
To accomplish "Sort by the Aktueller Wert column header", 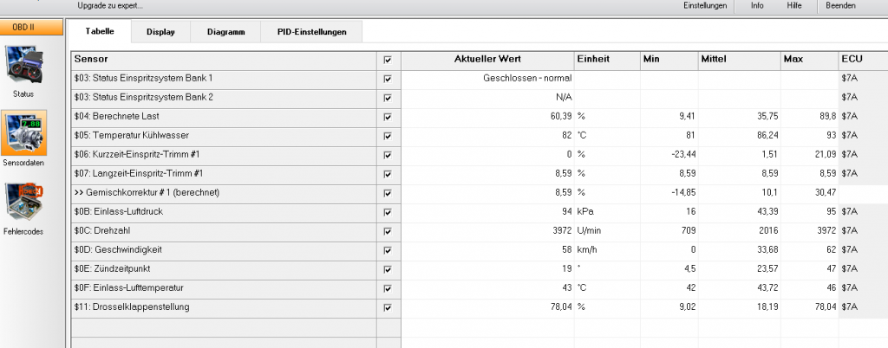I will (x=487, y=60).
